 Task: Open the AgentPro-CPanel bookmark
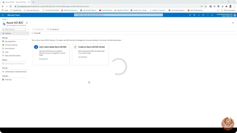pyautogui.click(x=121, y=10)
